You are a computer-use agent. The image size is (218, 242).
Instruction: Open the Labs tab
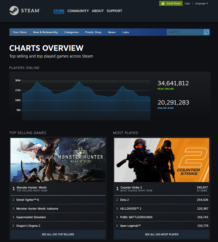point(126,32)
